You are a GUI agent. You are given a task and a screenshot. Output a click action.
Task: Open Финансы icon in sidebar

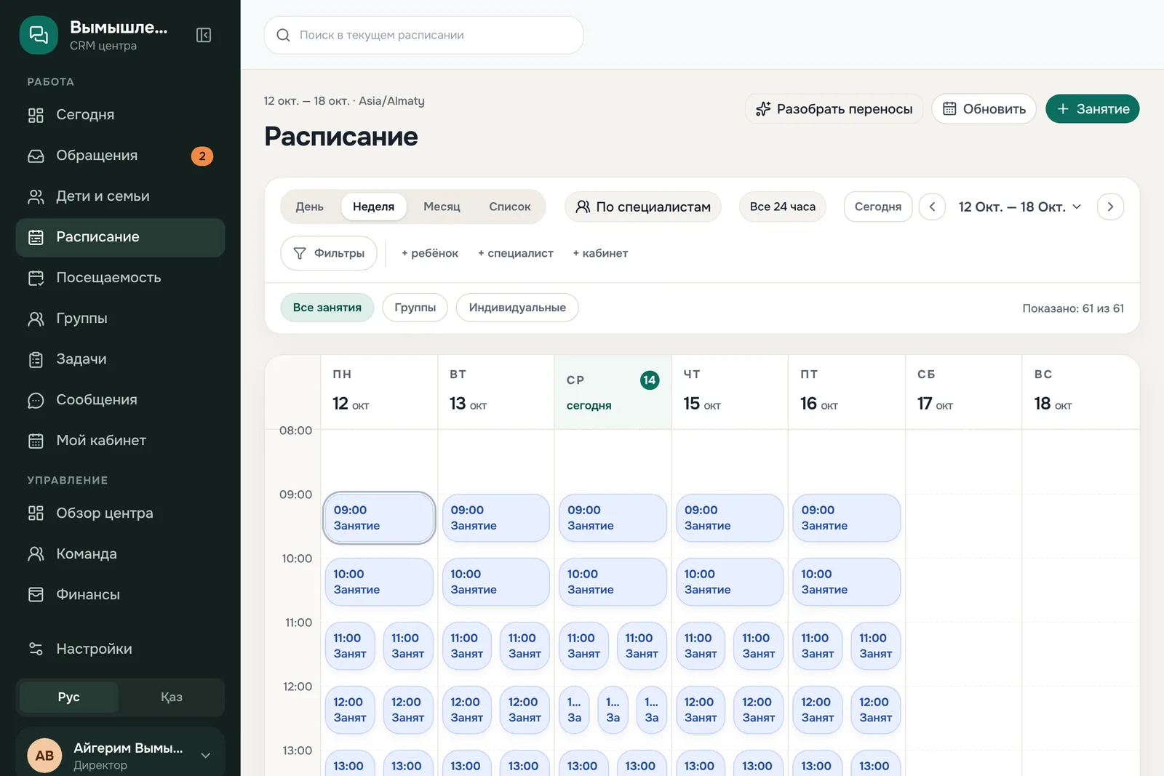(x=36, y=595)
